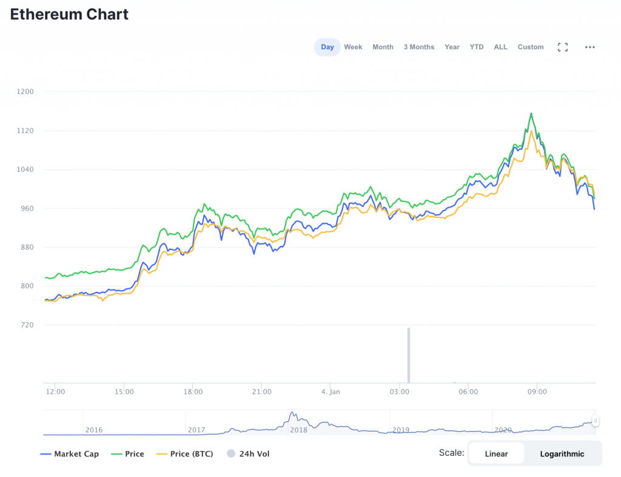The width and height of the screenshot is (621, 477).
Task: Click the navigator range handle at right
Action: [x=596, y=421]
